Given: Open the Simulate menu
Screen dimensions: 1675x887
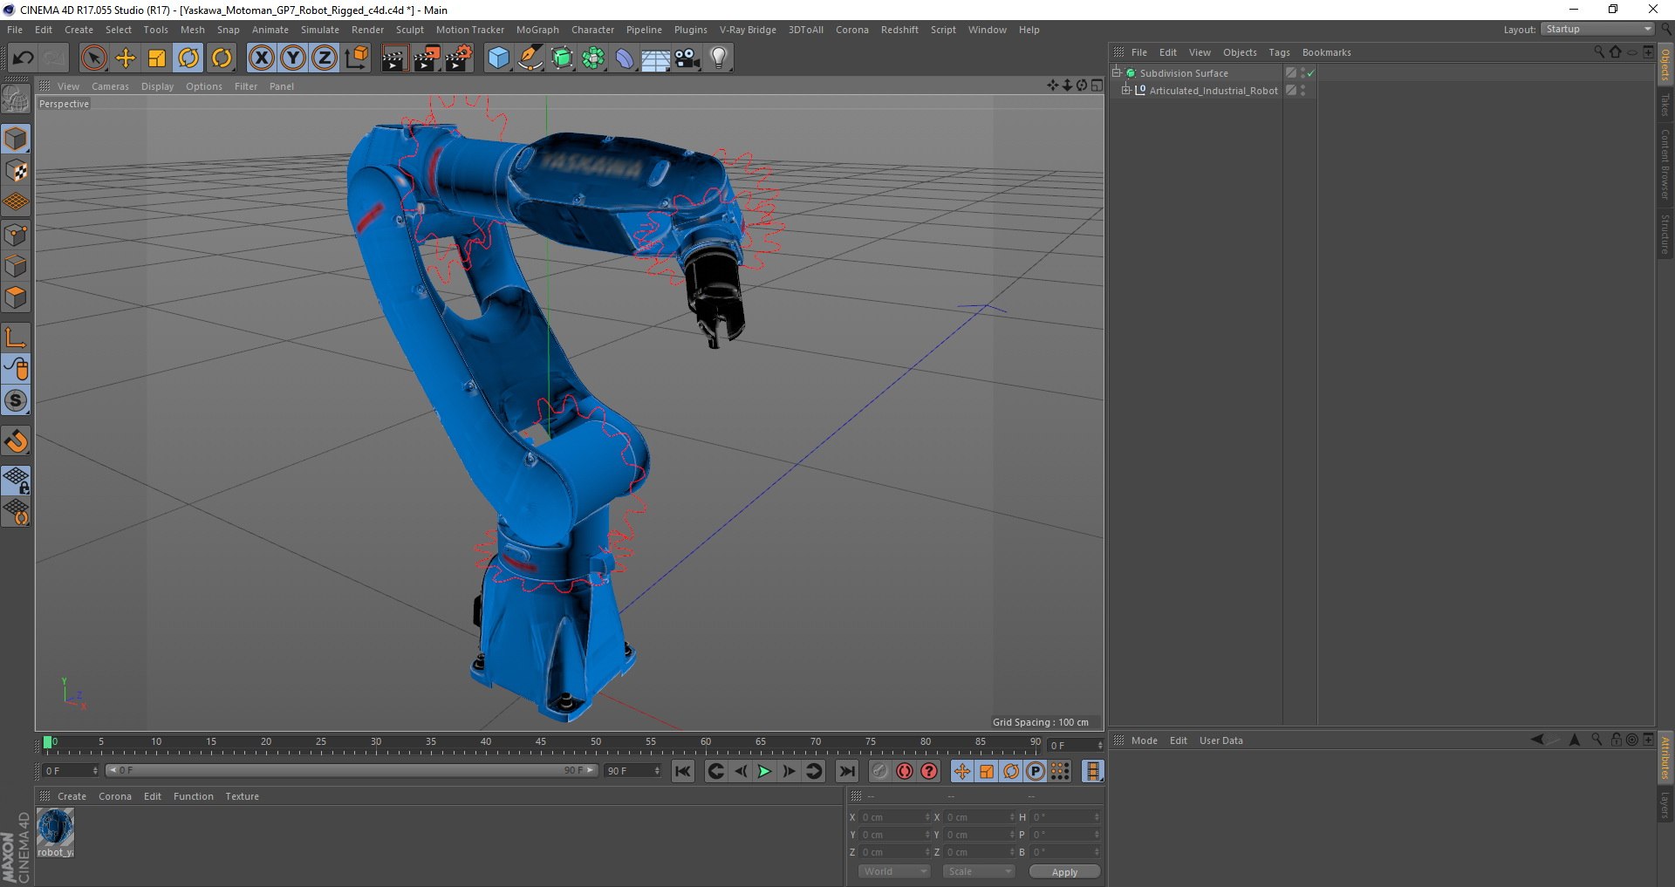Looking at the screenshot, I should [320, 30].
